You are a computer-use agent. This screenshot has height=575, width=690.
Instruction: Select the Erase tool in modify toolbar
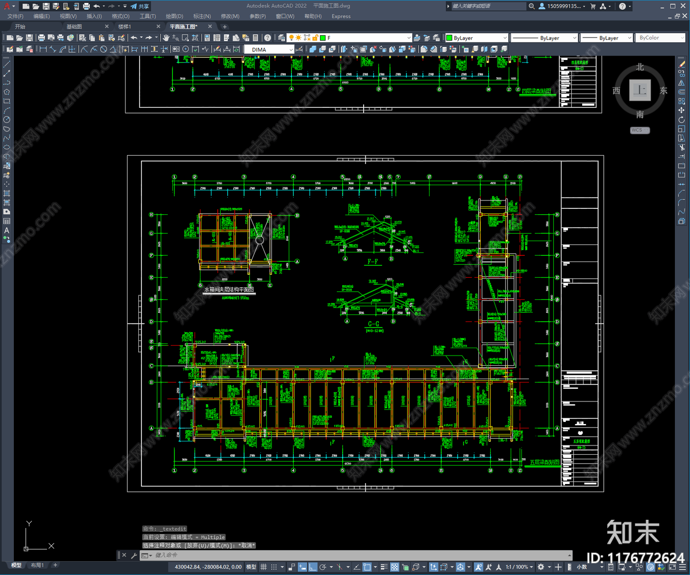pos(681,64)
